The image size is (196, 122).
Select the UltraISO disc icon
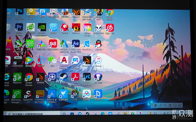65,12
